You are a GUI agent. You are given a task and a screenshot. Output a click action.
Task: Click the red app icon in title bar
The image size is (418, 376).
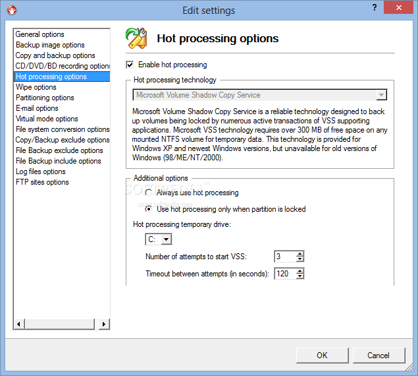pyautogui.click(x=12, y=10)
